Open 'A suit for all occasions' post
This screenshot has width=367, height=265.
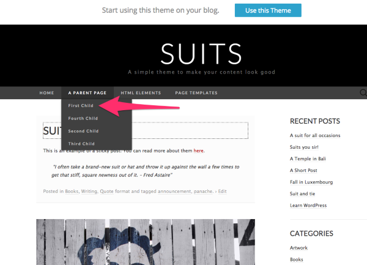[315, 135]
